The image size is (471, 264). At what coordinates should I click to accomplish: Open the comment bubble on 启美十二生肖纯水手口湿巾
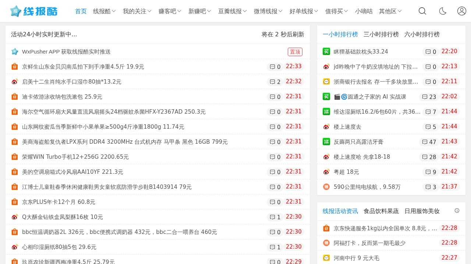point(275,82)
